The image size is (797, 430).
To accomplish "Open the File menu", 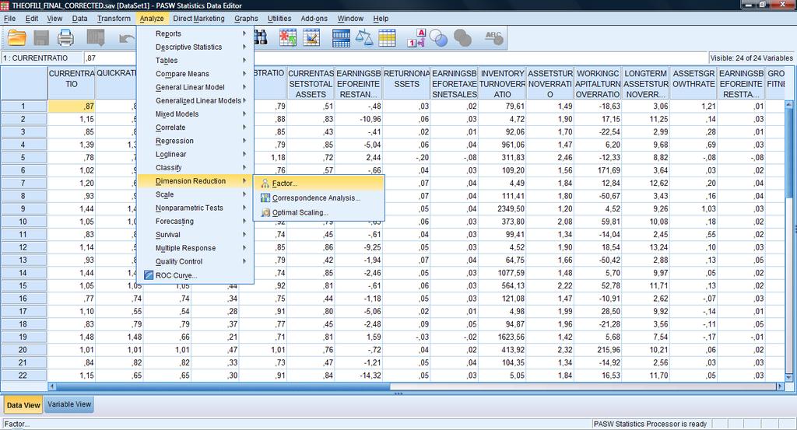I will [x=9, y=19].
